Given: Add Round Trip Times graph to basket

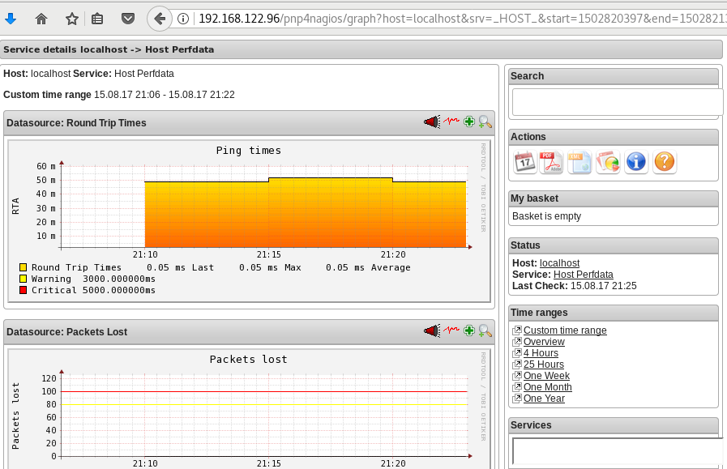Looking at the screenshot, I should pos(468,122).
